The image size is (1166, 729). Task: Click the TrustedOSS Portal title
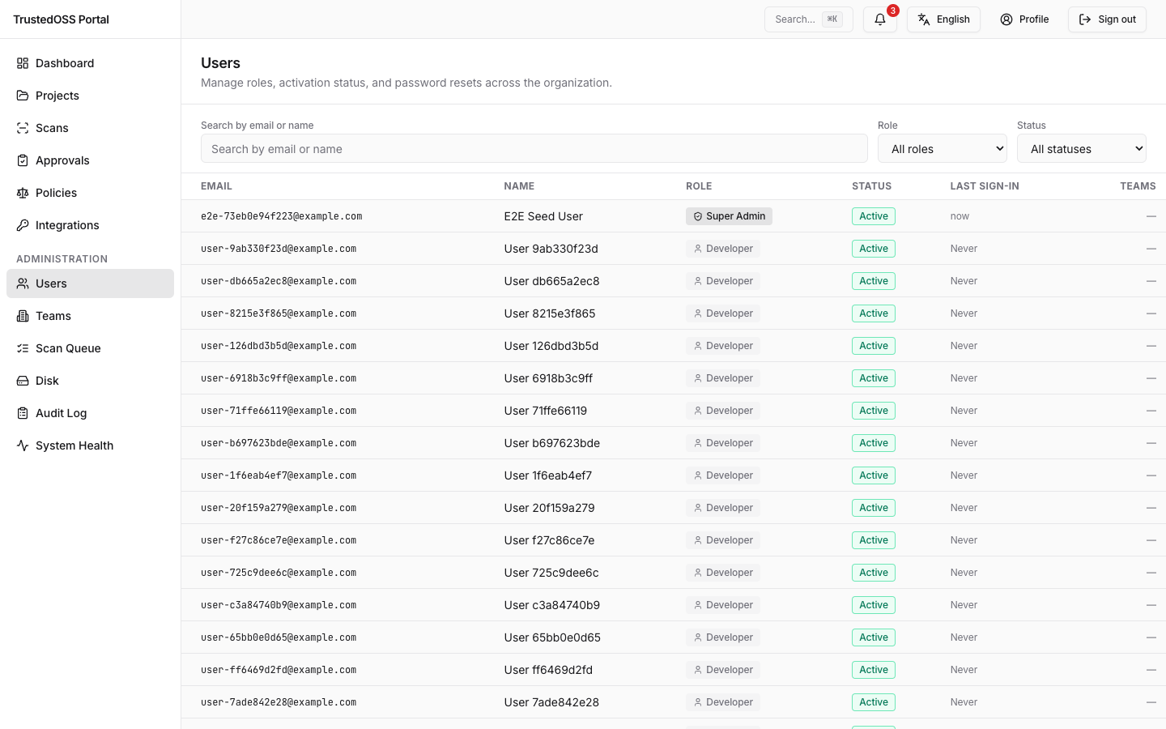tap(61, 19)
